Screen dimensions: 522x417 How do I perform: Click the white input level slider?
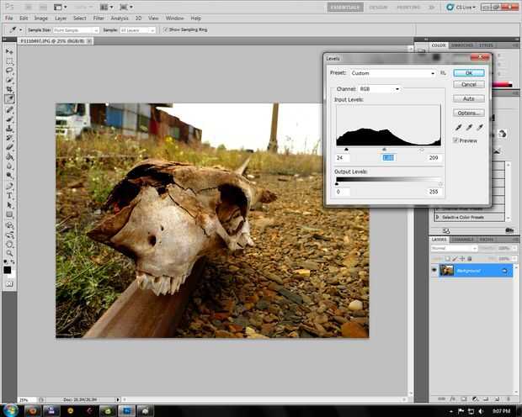click(x=422, y=150)
